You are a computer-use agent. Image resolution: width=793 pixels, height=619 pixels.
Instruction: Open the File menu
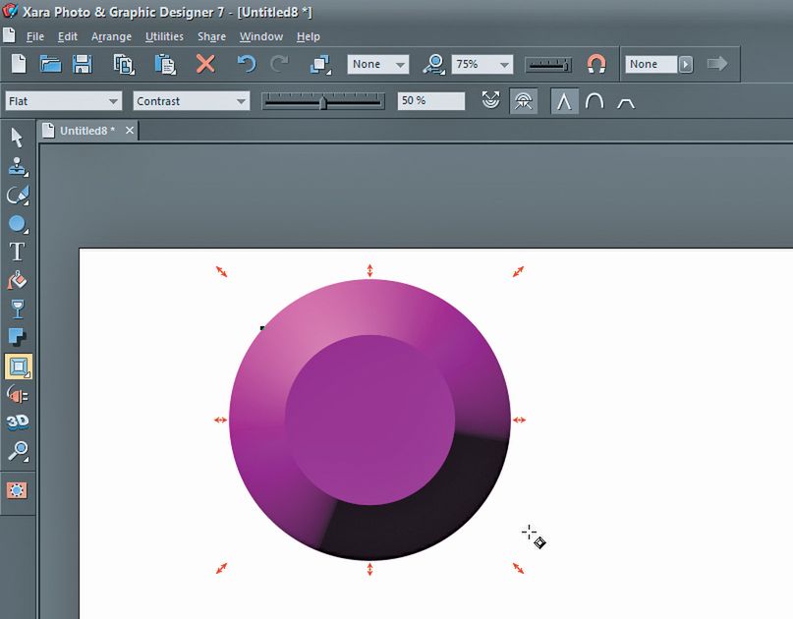pos(35,36)
